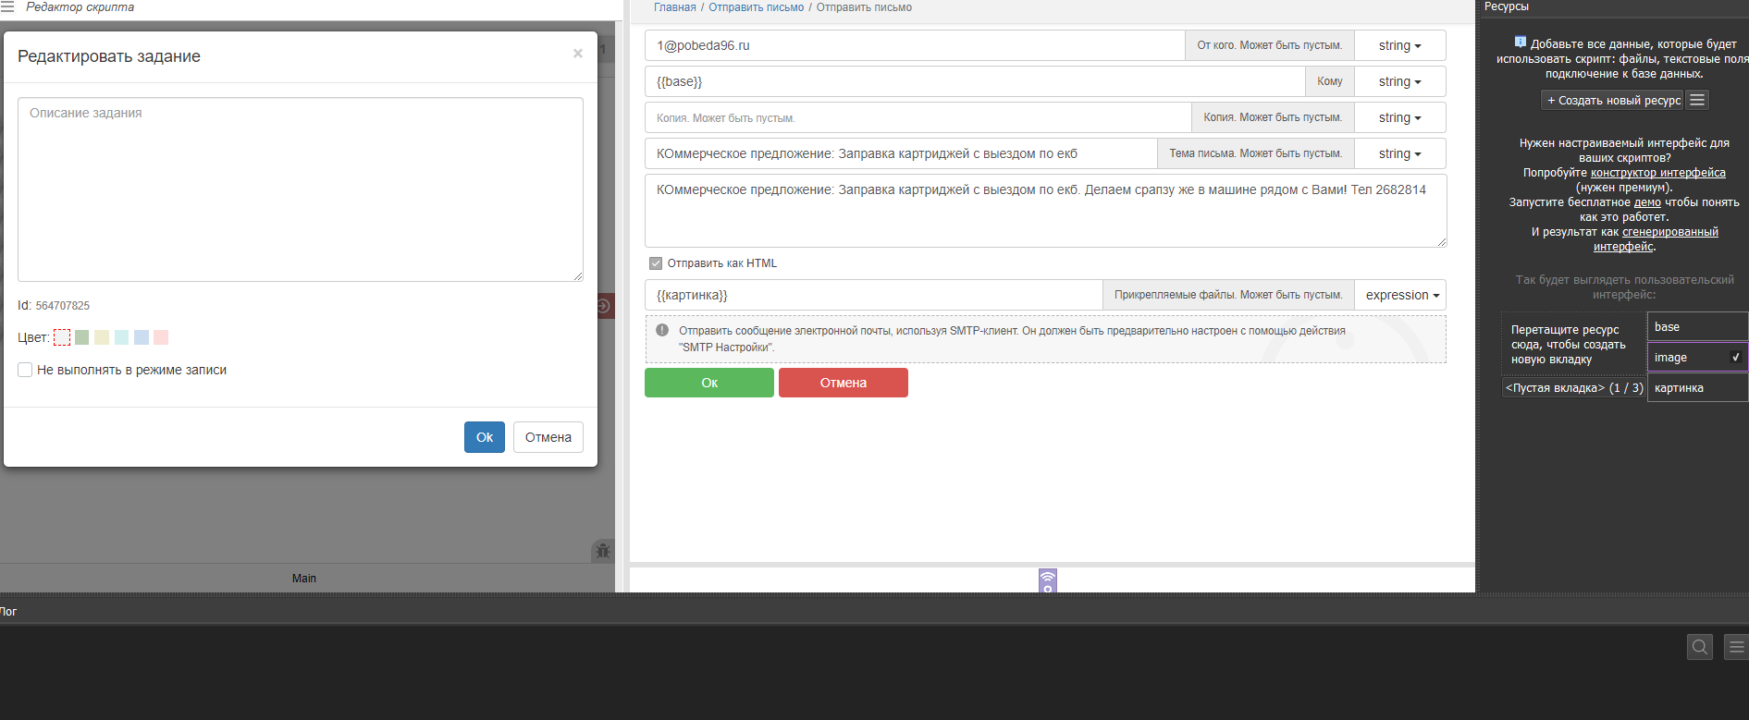
Task: Expand string dropdown for email subject field
Action: (1399, 153)
